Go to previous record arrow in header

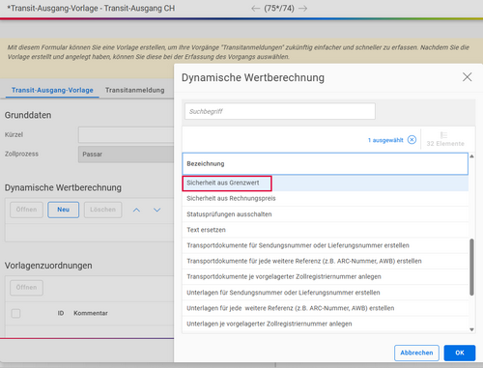(x=256, y=9)
